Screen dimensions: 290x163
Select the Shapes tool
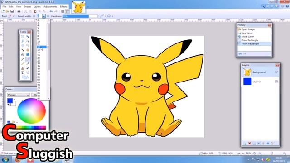pos(25,77)
